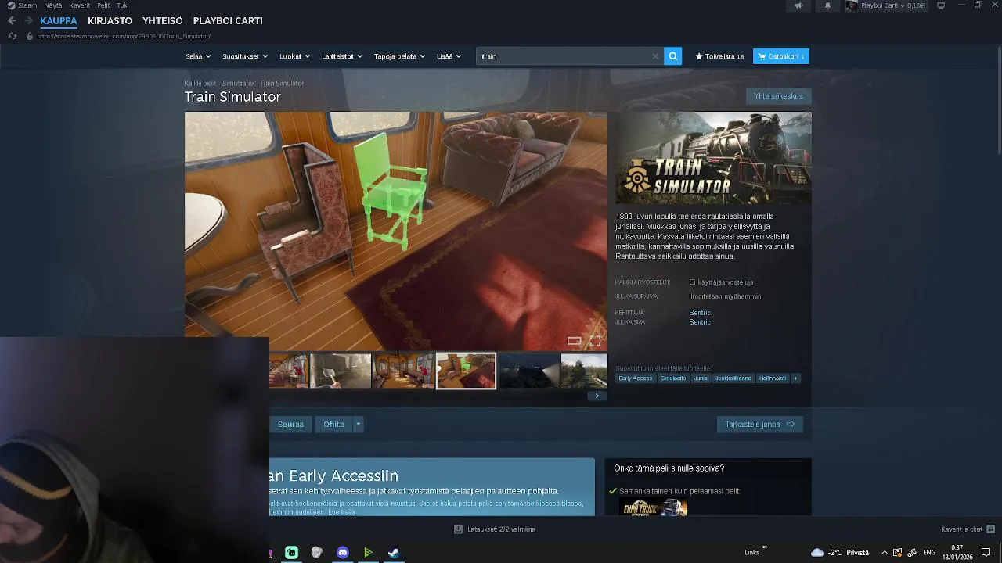The width and height of the screenshot is (1002, 563).
Task: Clear the search field with the X
Action: point(655,56)
